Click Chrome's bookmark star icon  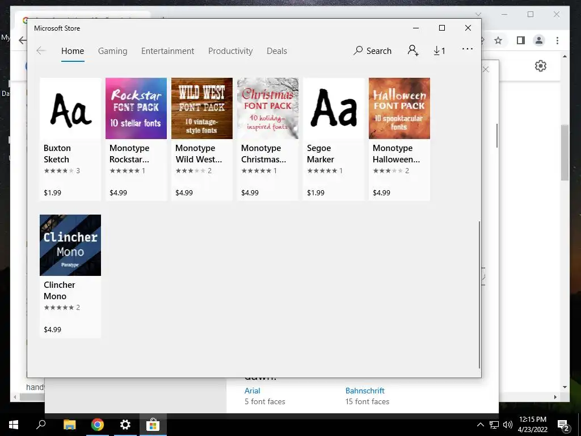(x=498, y=40)
